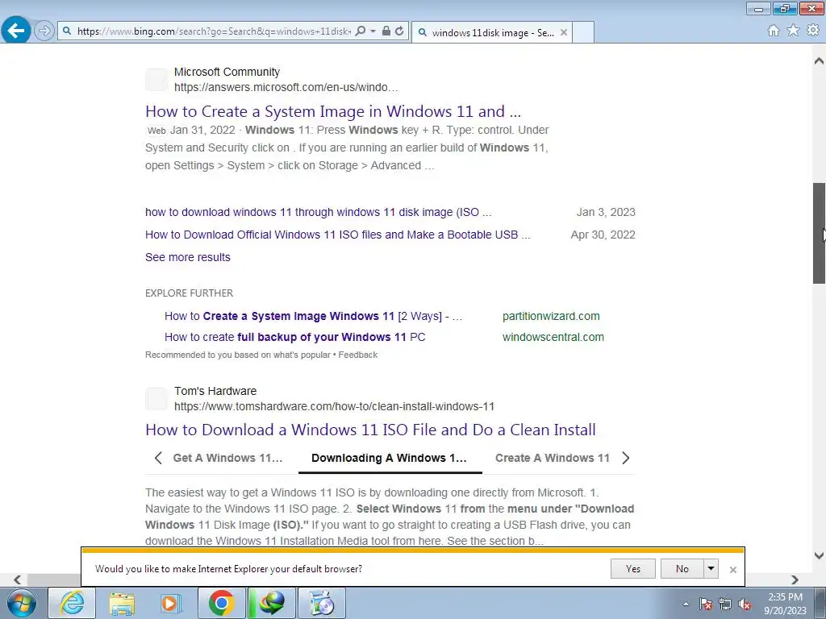Click the Microsoft Community site favicon

point(156,80)
